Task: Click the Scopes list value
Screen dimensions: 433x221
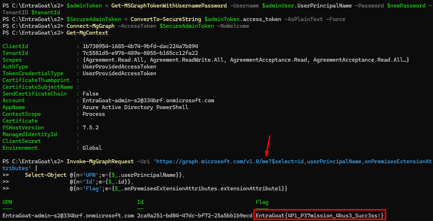Action: tap(246, 60)
